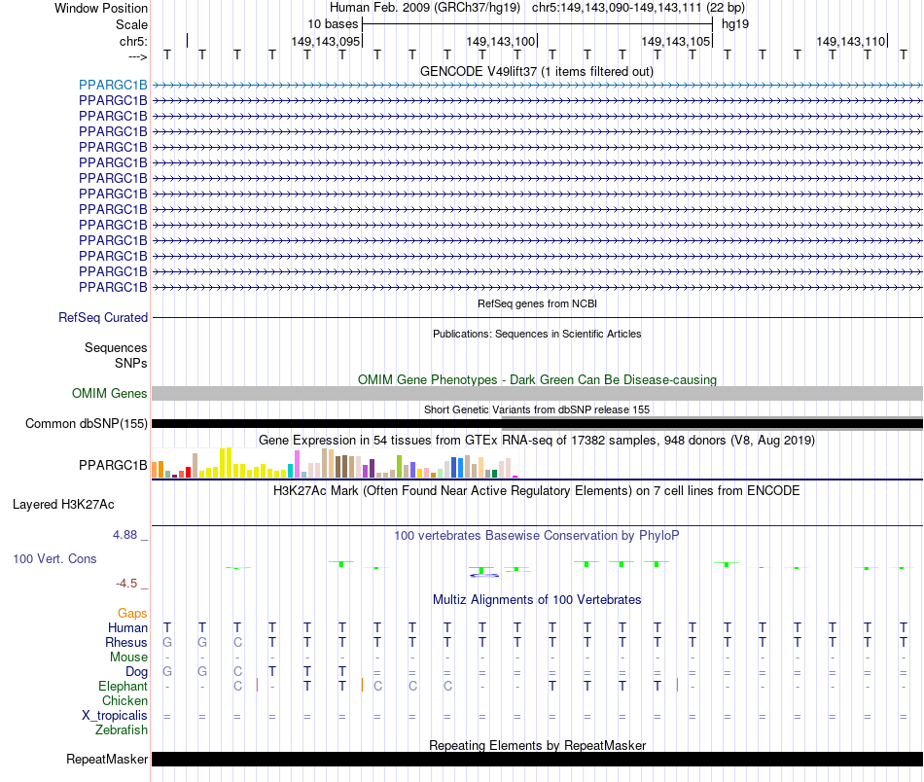
Task: Select the X_tropicalis alignment row label
Action: tap(115, 716)
